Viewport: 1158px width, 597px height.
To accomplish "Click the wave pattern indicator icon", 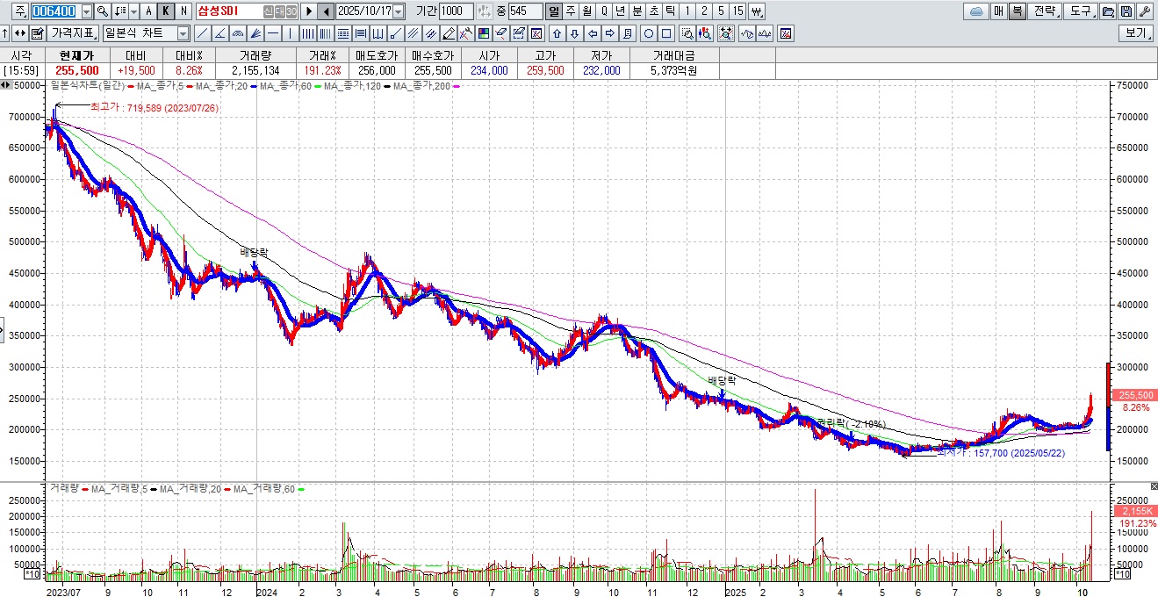I will point(745,33).
